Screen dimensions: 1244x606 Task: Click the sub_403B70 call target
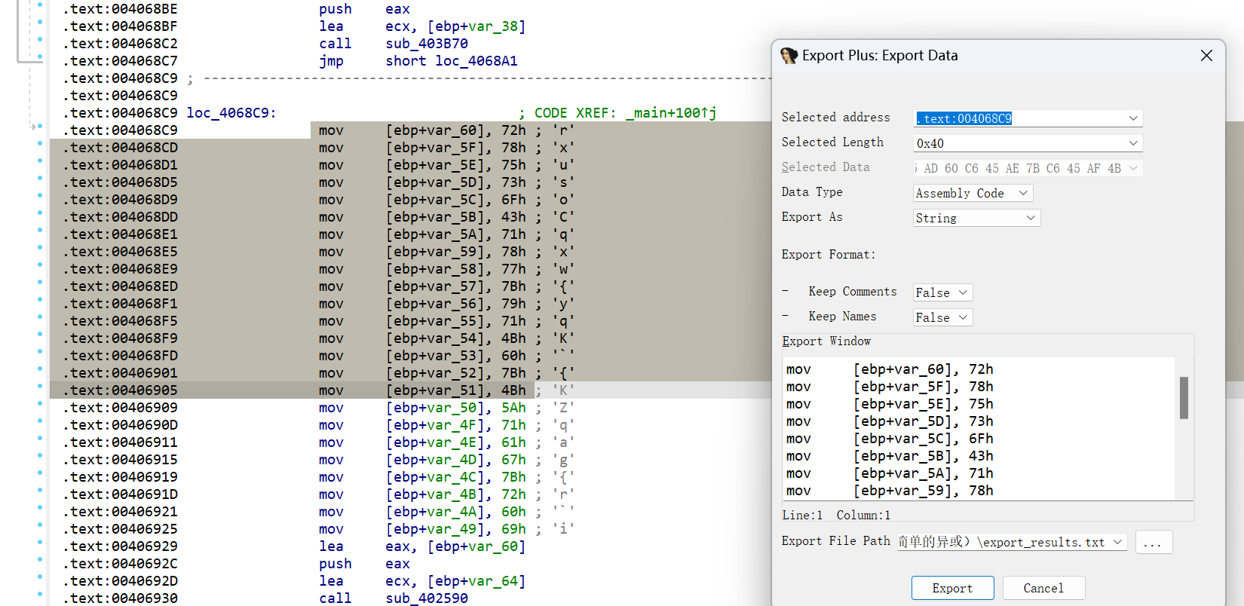(x=427, y=44)
